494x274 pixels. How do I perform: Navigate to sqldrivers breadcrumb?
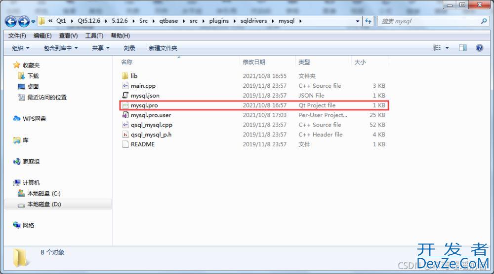click(253, 21)
